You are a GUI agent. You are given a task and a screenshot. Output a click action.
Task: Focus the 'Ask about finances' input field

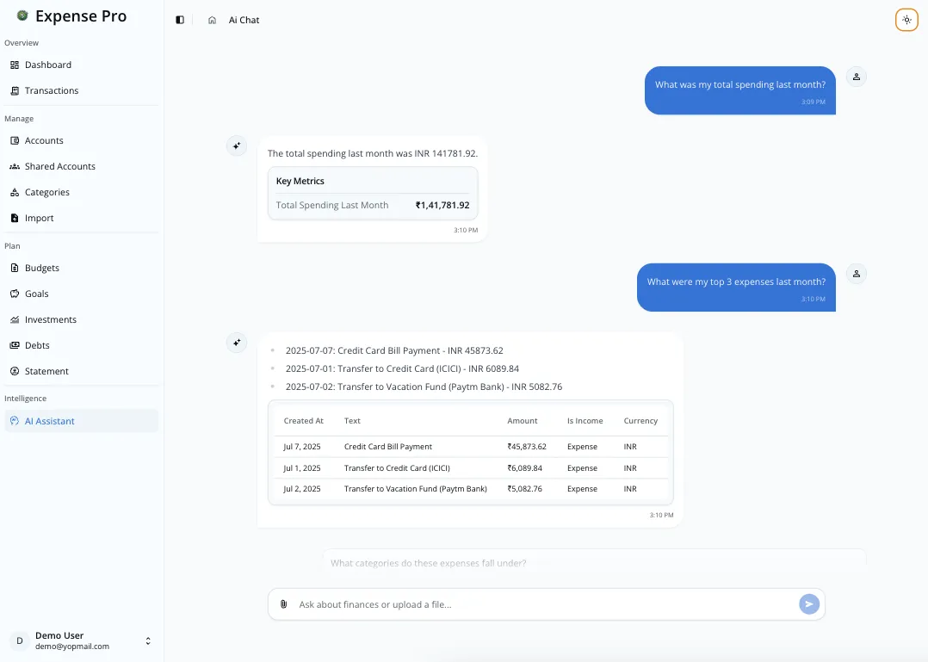pyautogui.click(x=546, y=604)
